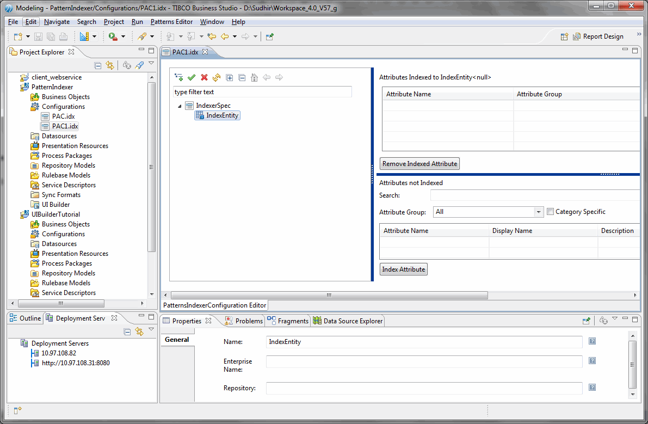Click the Home icon in editor toolbar
The image size is (648, 424).
point(254,77)
